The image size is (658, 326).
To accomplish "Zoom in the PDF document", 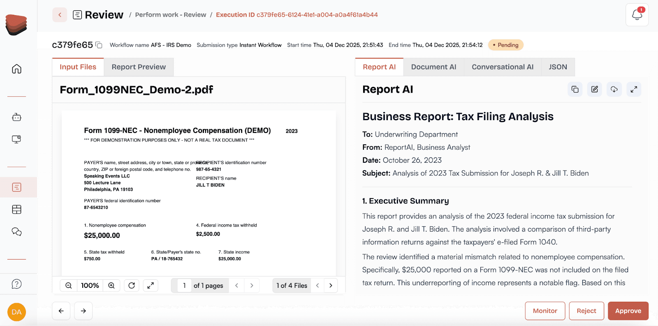I will pyautogui.click(x=111, y=285).
